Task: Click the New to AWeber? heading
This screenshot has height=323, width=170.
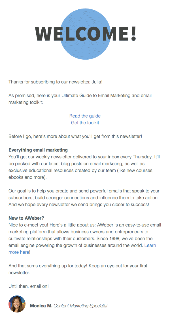Action: pos(26,218)
